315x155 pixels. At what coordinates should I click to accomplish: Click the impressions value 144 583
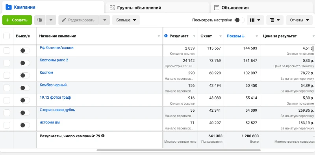tap(250, 48)
